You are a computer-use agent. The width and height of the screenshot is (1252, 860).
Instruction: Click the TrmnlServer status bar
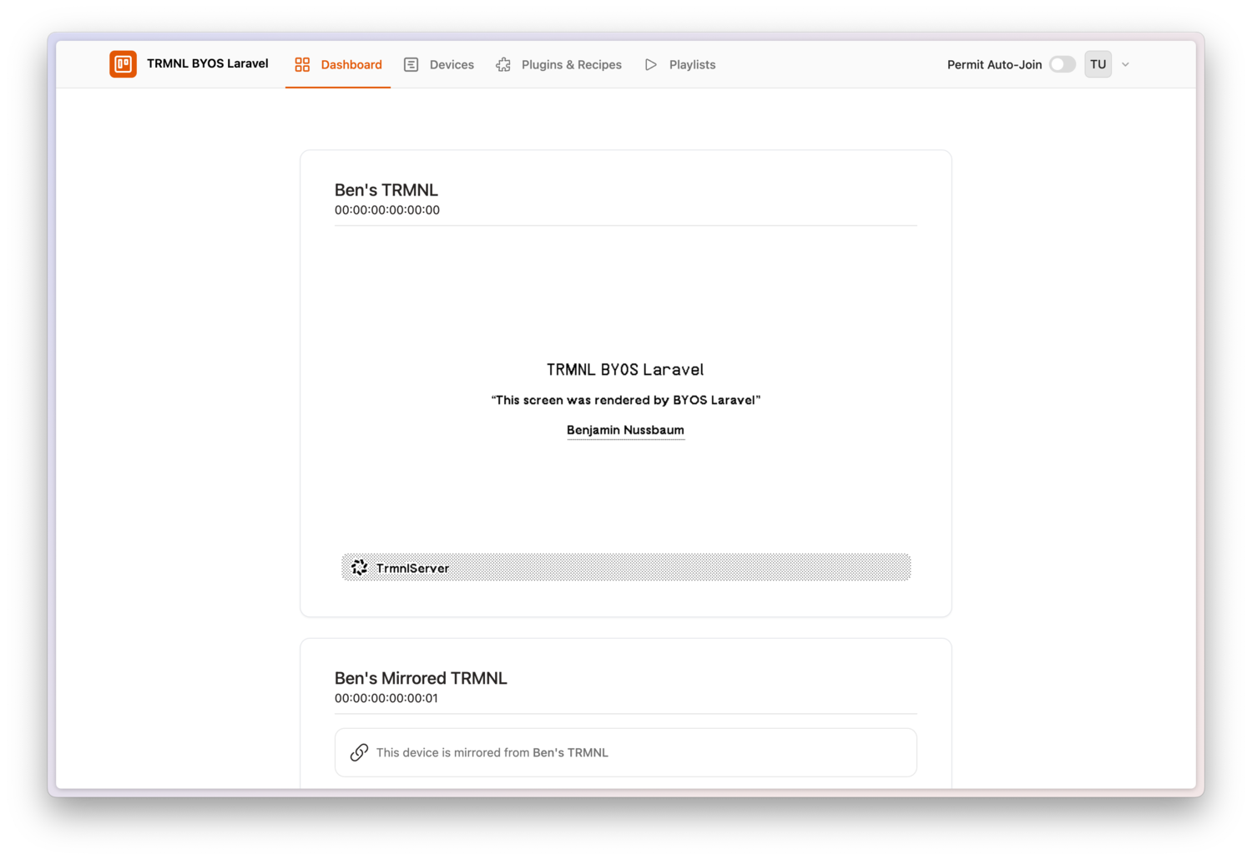625,567
